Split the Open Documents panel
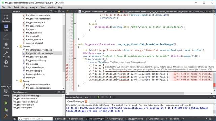Viewport: 216px width, 121px height. [x=59, y=92]
